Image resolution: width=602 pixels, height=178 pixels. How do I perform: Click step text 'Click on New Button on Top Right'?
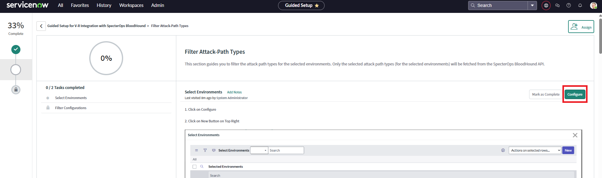[x=214, y=121]
